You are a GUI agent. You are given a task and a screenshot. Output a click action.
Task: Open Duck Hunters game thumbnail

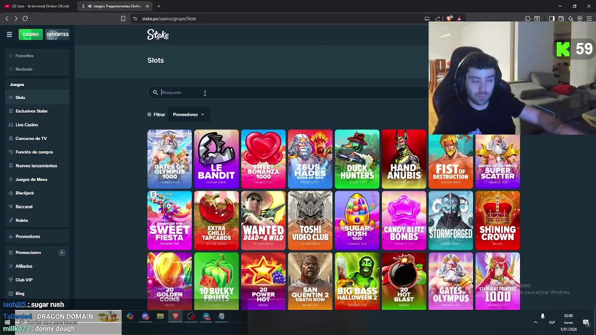pyautogui.click(x=357, y=159)
